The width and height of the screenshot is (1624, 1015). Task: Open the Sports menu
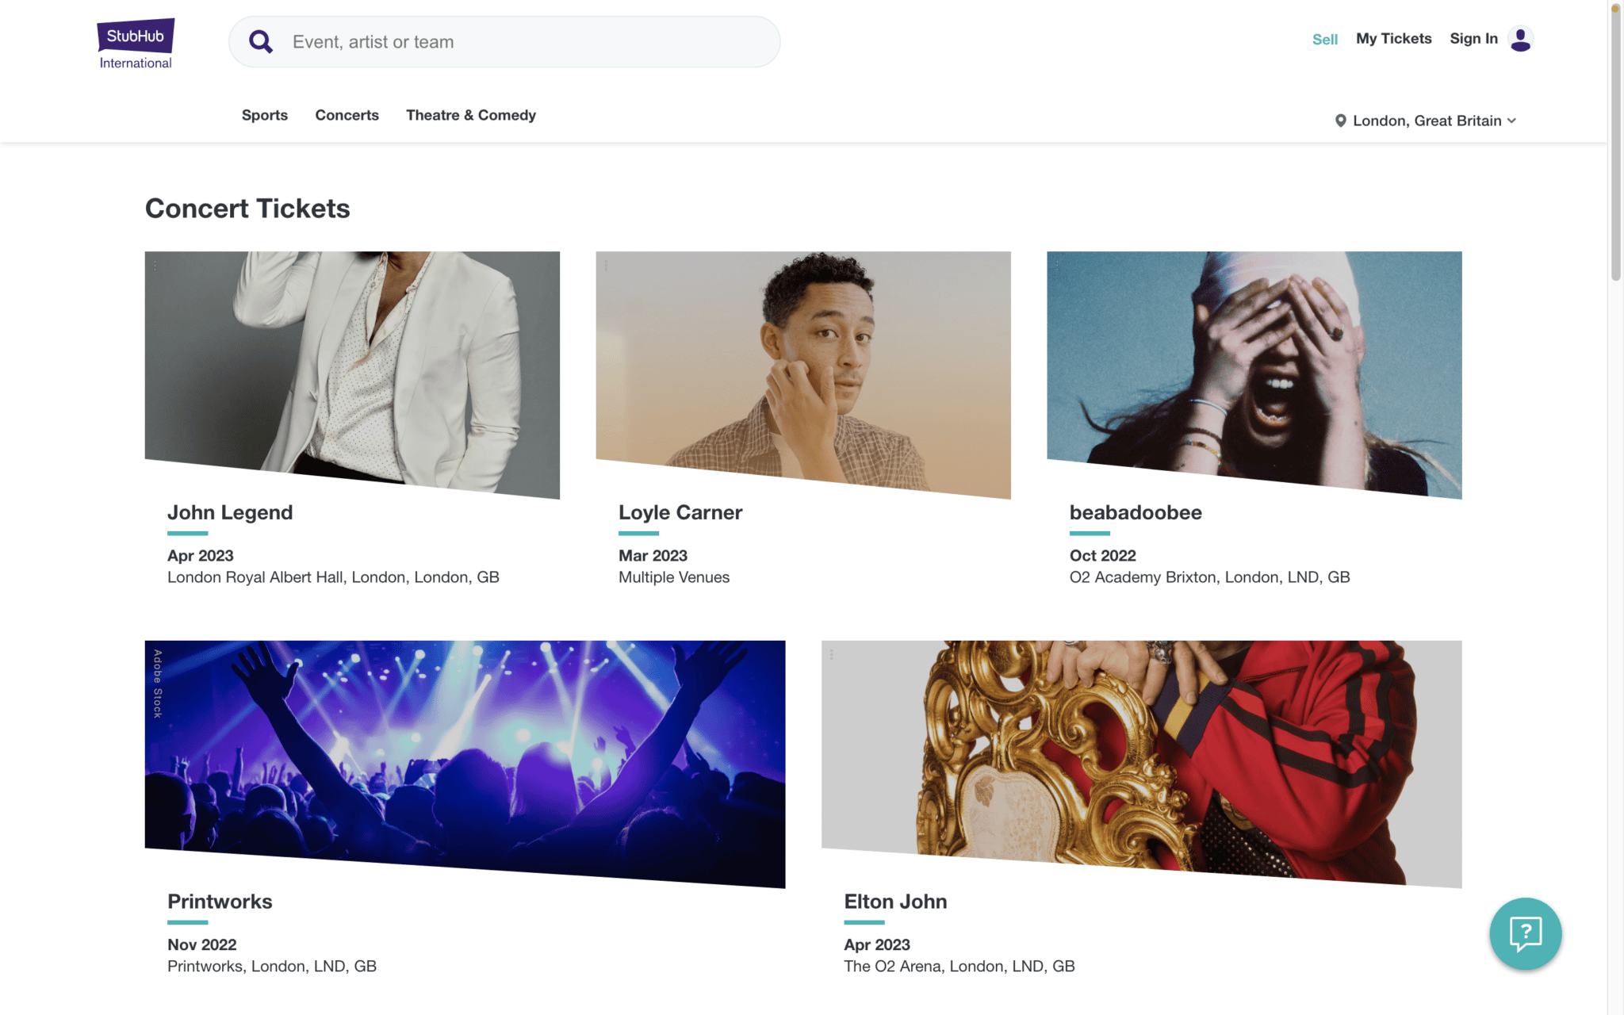265,115
